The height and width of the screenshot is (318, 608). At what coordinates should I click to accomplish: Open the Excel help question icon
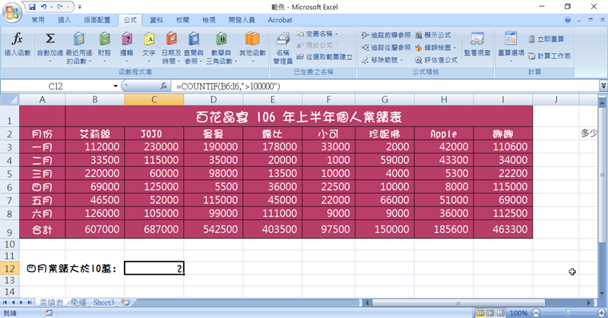pyautogui.click(x=568, y=20)
